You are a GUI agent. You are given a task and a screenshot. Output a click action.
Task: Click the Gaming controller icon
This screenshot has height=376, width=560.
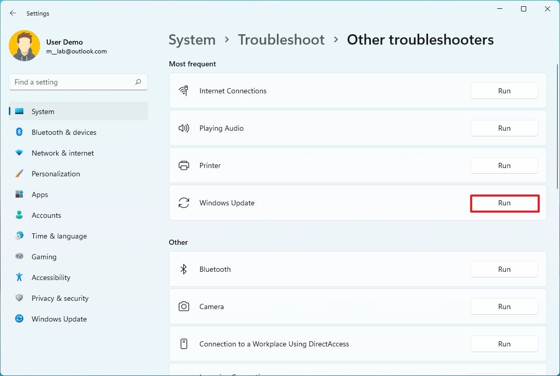[x=19, y=257]
